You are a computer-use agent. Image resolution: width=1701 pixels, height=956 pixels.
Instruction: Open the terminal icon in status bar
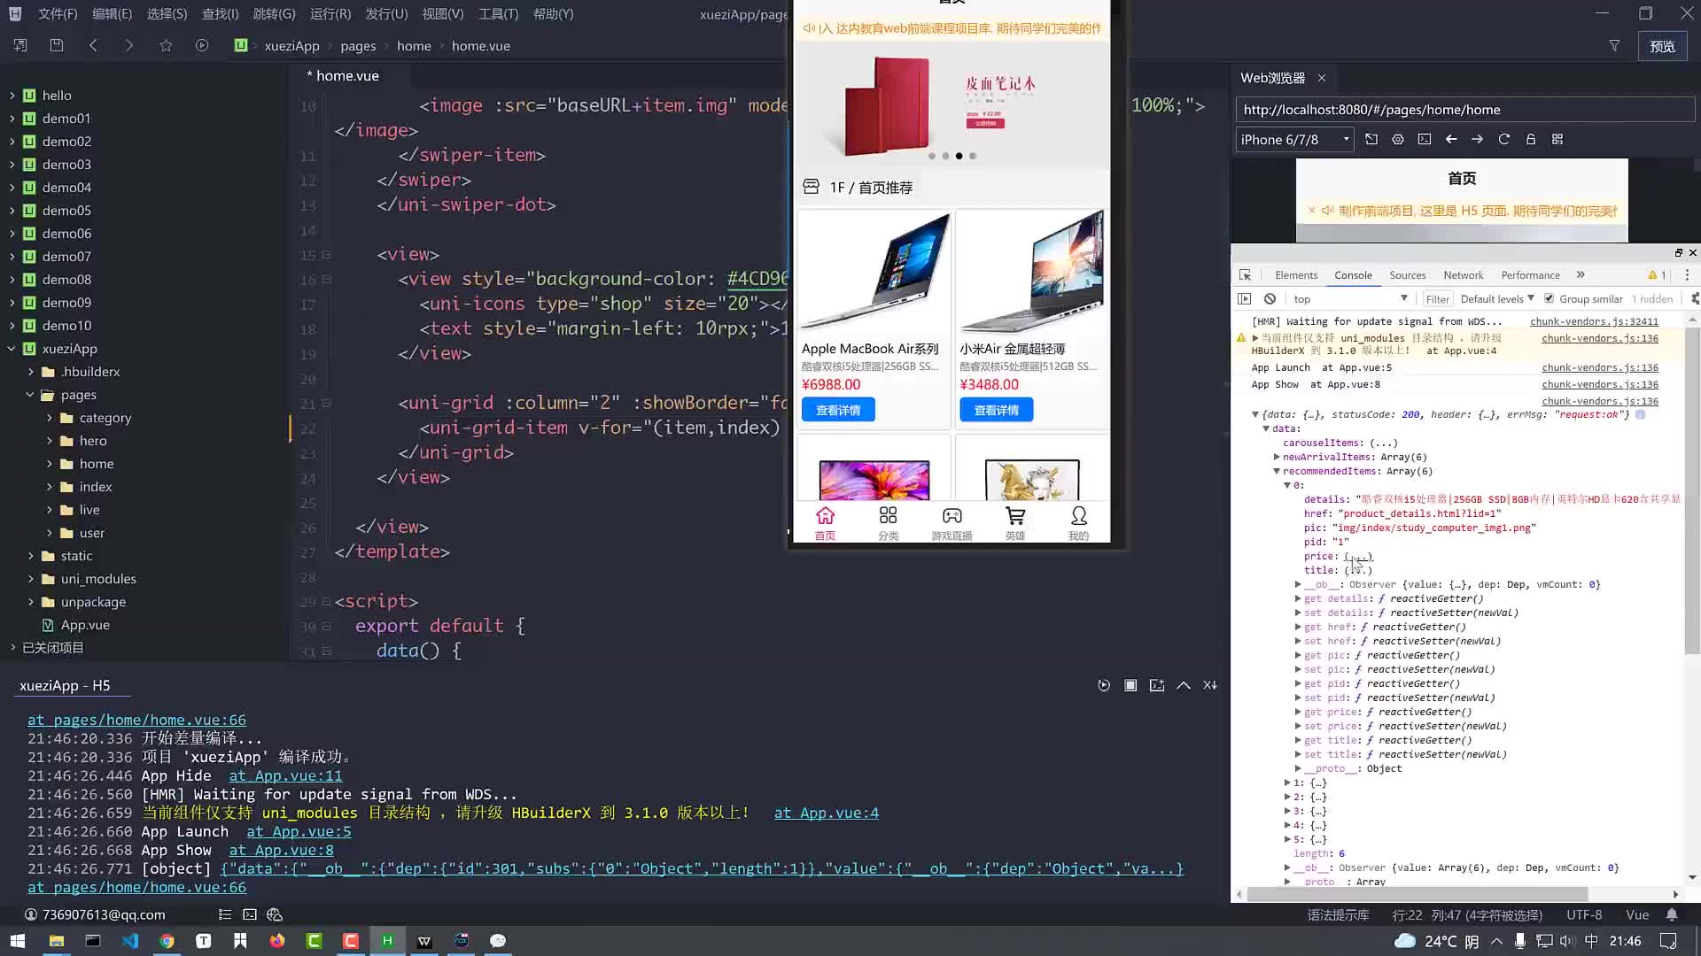[250, 914]
